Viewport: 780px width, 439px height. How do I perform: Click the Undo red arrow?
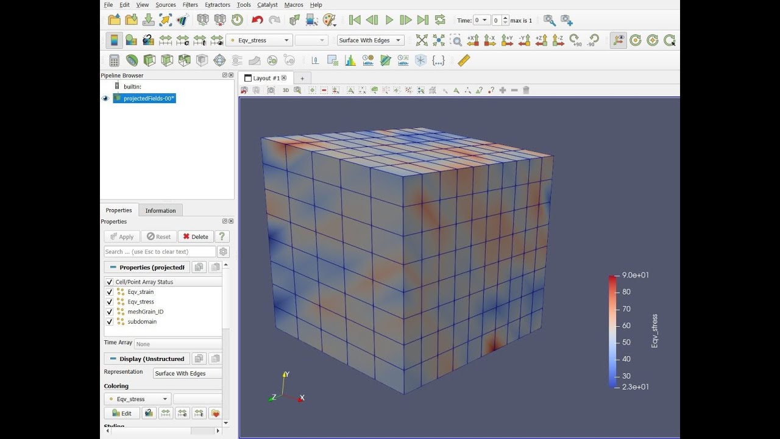pos(257,20)
